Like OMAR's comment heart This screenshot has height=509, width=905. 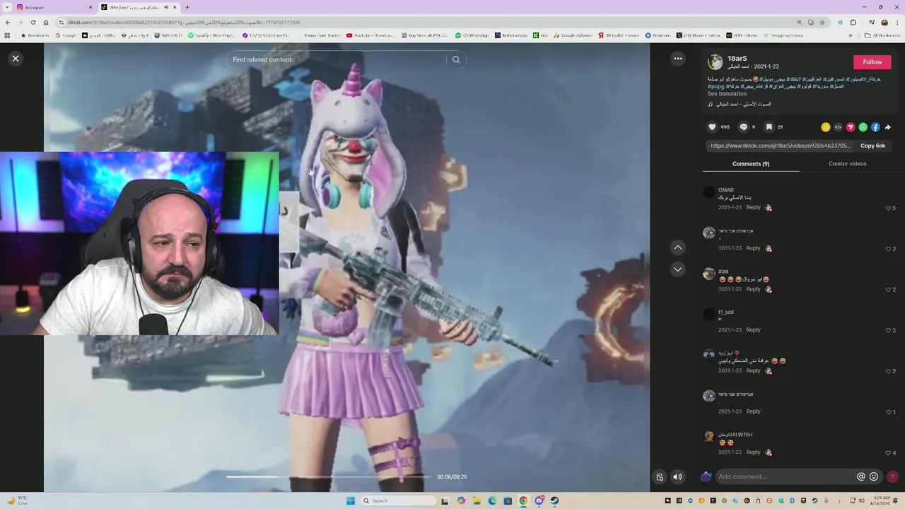point(888,208)
